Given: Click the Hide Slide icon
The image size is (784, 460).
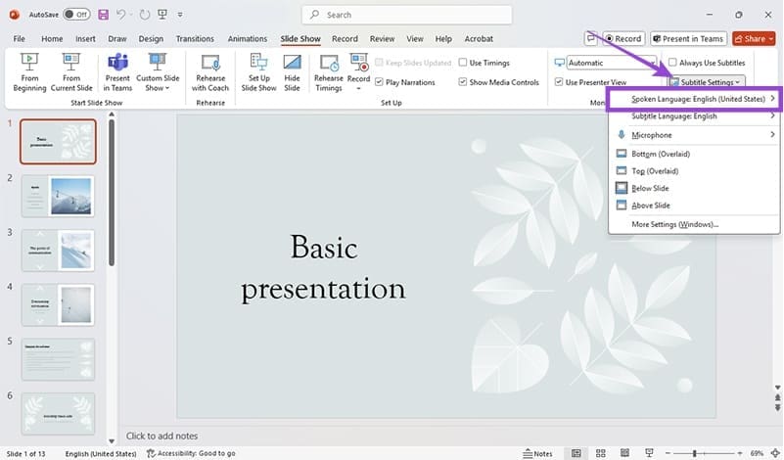Looking at the screenshot, I should (x=292, y=73).
